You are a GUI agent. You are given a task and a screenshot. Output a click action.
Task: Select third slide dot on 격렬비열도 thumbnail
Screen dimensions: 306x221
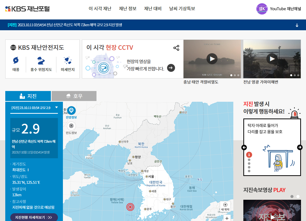click(238, 75)
